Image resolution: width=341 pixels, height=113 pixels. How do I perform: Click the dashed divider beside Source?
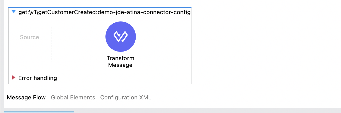click(51, 44)
